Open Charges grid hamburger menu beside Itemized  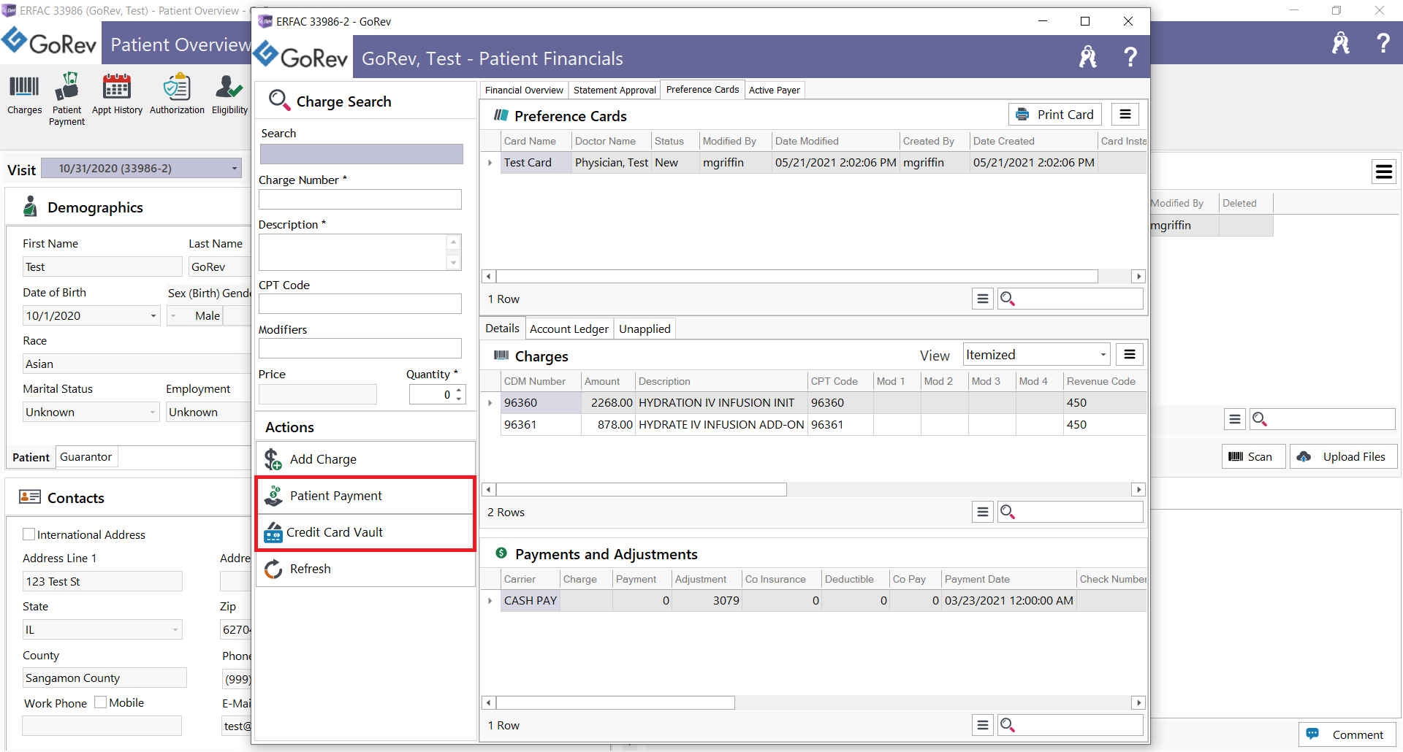pyautogui.click(x=1130, y=355)
